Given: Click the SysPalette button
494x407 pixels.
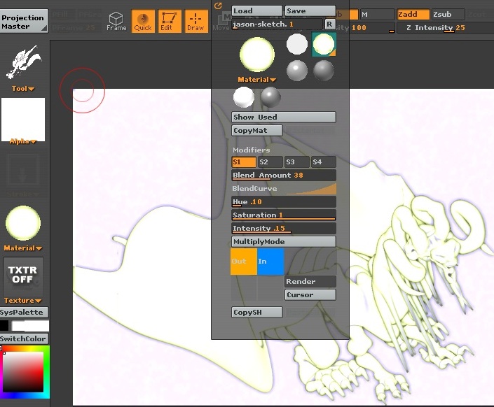Looking at the screenshot, I should click(x=24, y=313).
